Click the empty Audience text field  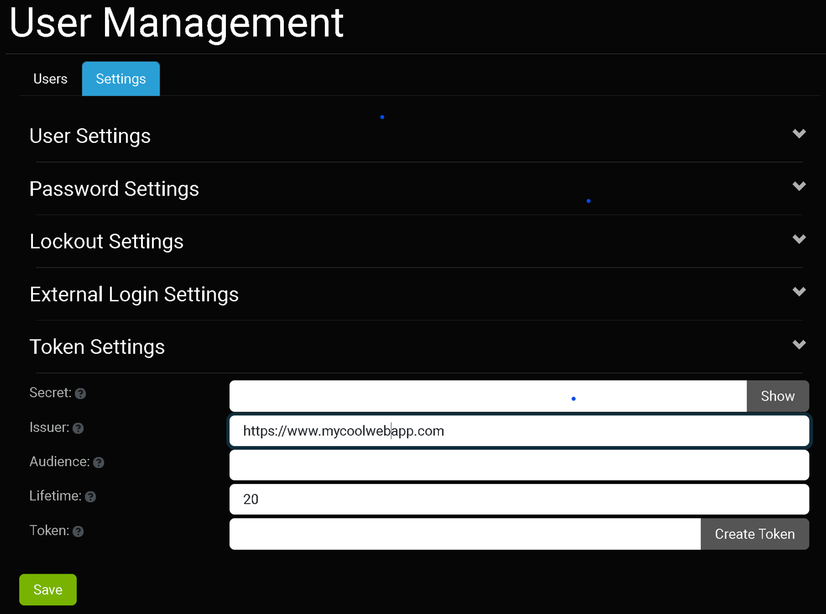click(519, 465)
